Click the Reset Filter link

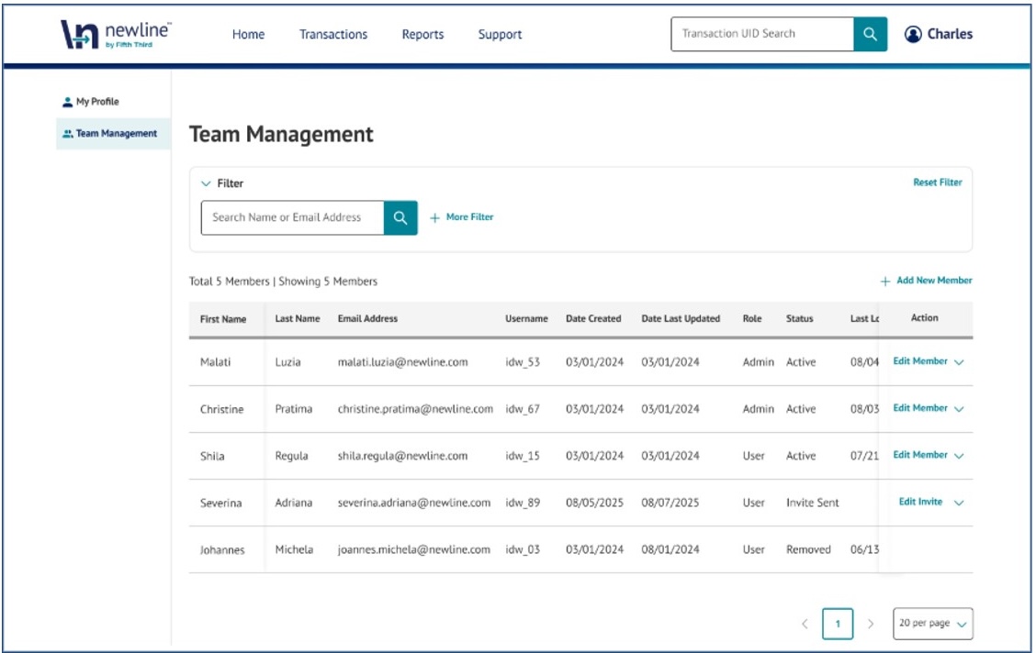pos(937,183)
